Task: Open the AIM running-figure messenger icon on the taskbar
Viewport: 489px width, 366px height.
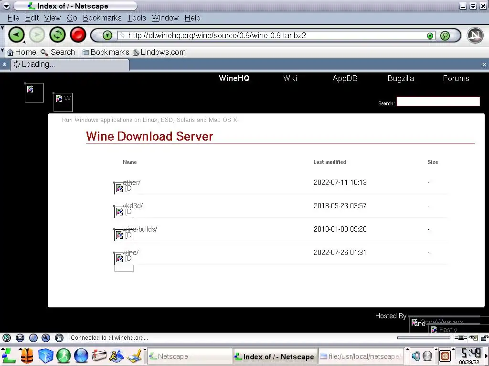Action: tap(117, 356)
